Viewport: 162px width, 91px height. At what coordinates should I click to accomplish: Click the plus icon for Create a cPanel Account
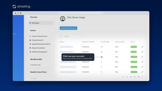30,36
